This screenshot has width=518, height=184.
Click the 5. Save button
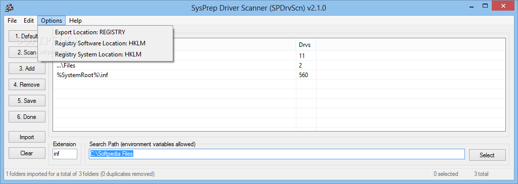coord(27,101)
